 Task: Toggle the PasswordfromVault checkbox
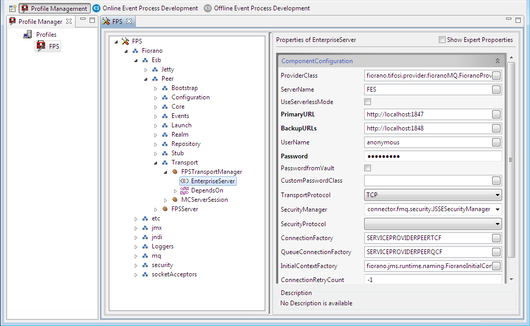tap(368, 168)
